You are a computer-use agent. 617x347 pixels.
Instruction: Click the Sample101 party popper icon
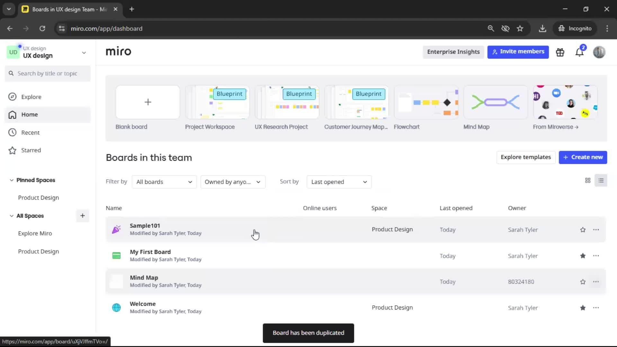point(116,229)
